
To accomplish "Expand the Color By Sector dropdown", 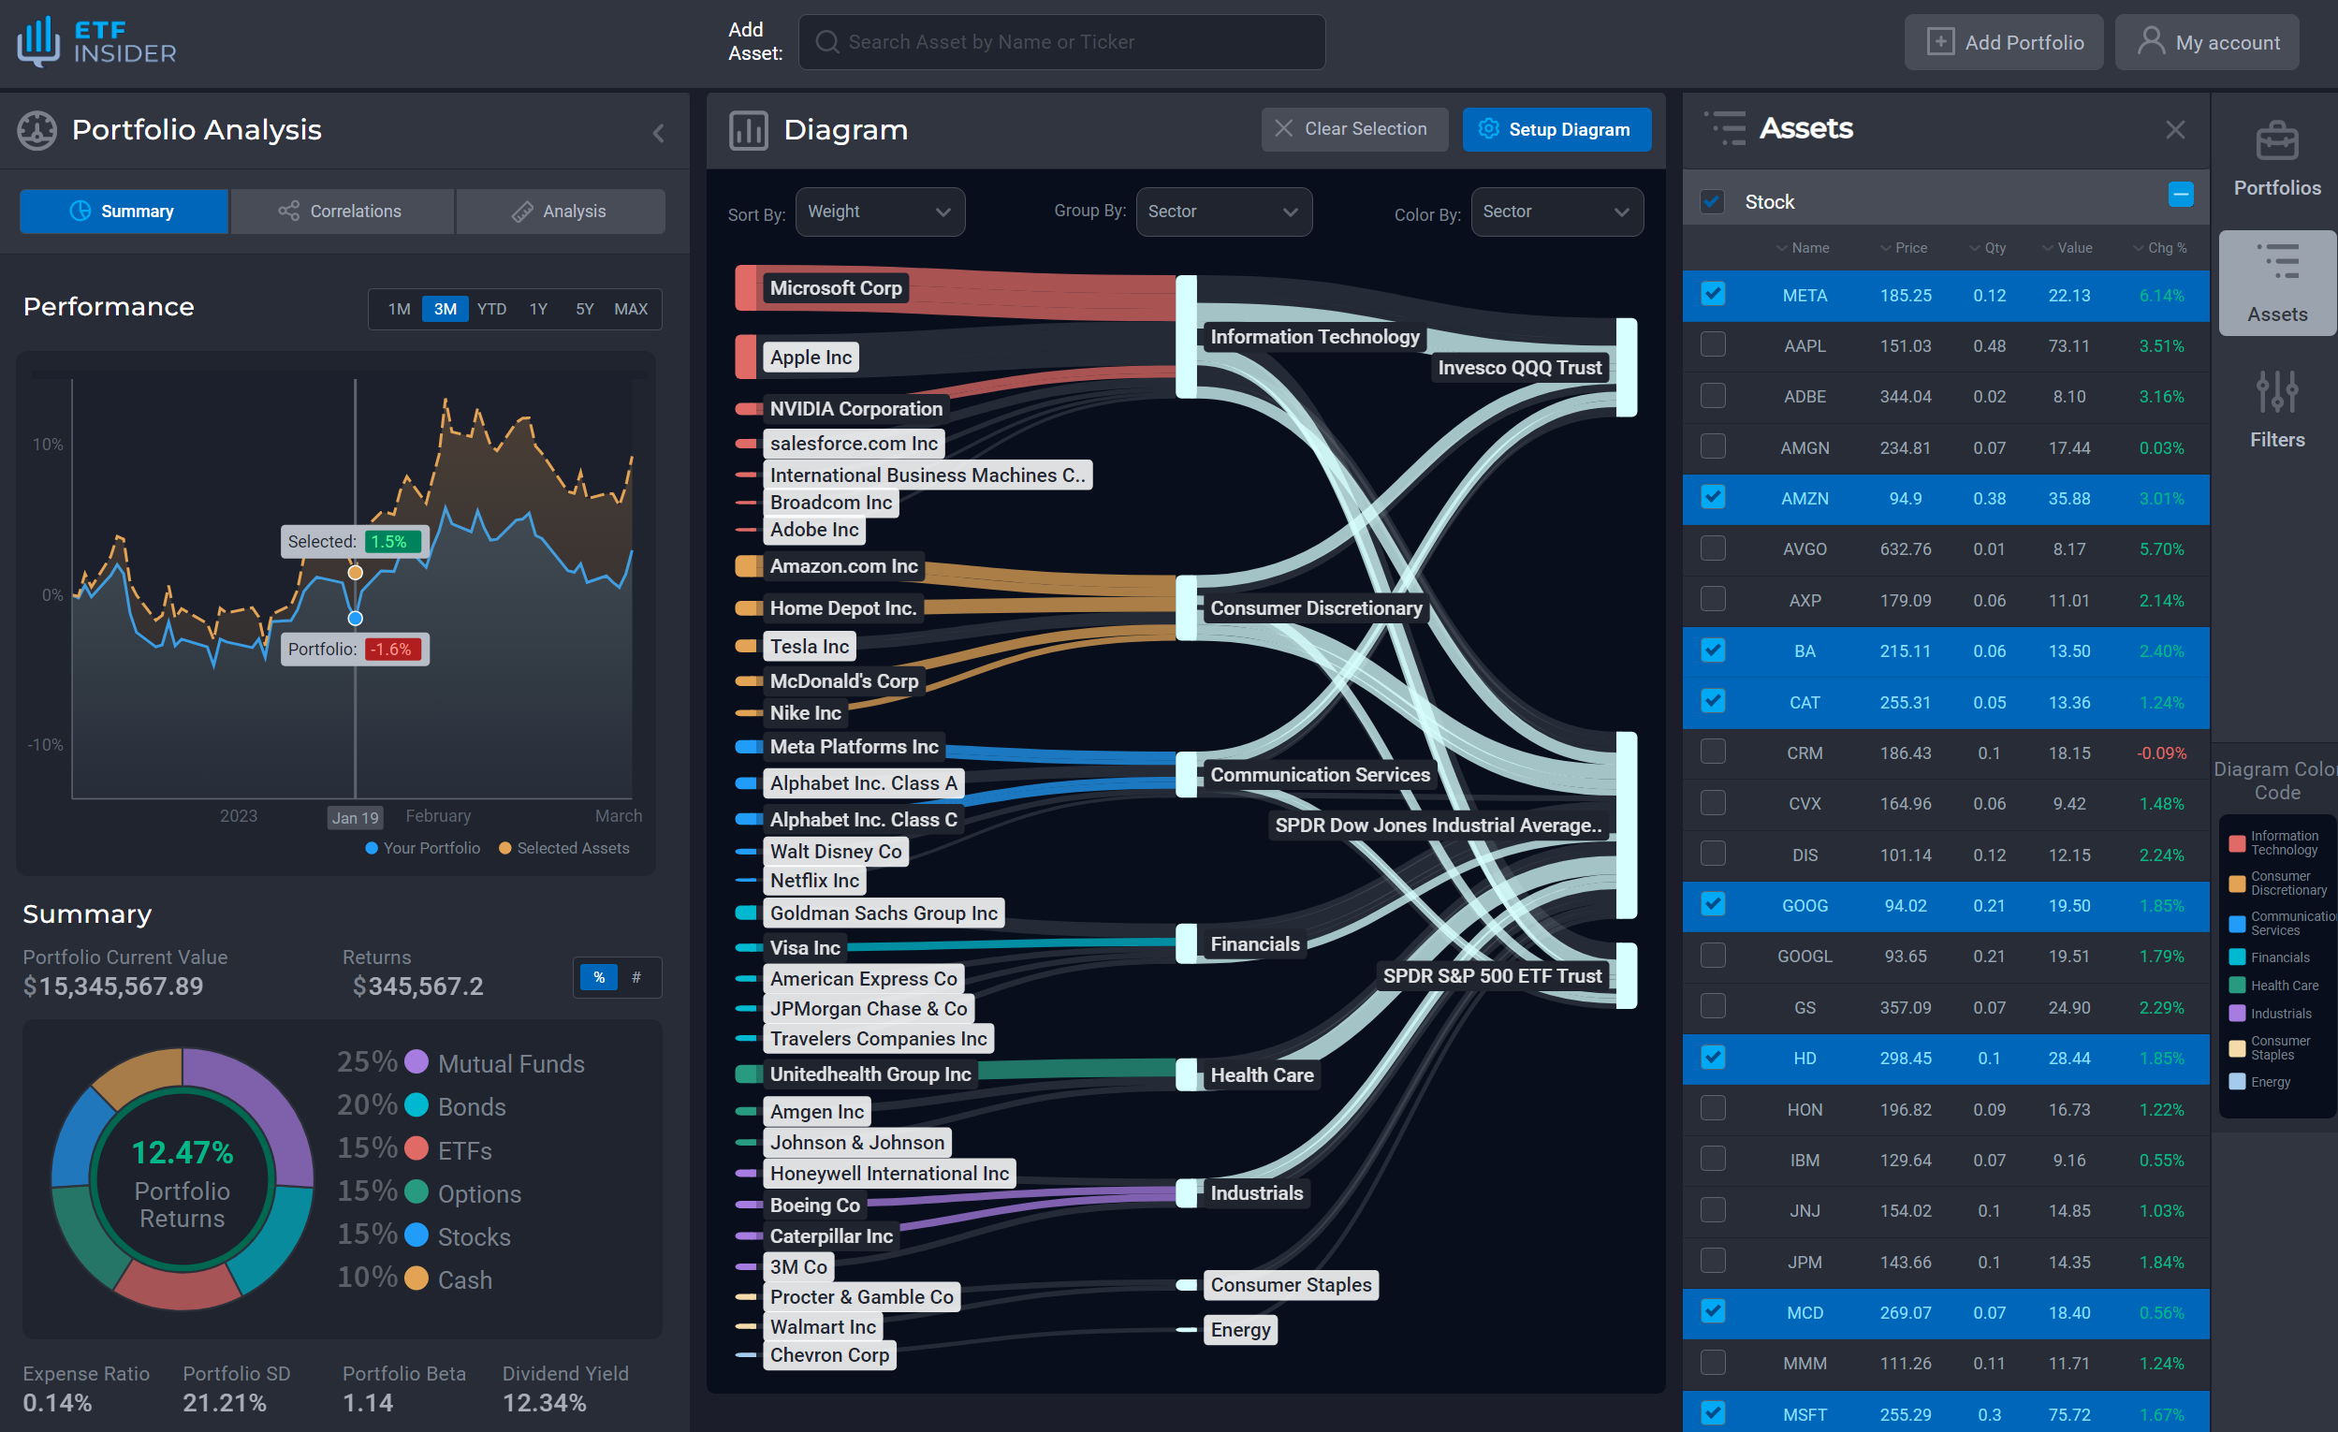I will pyautogui.click(x=1556, y=212).
